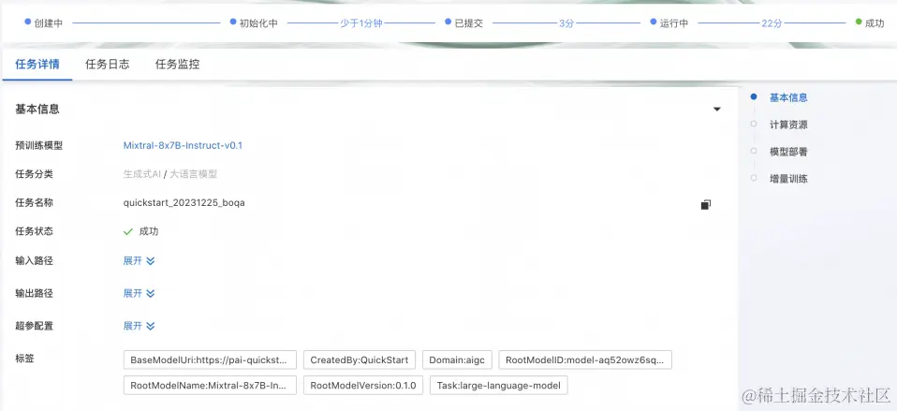897x411 pixels.
Task: Click the 预训练模型 field label
Action: 39,146
